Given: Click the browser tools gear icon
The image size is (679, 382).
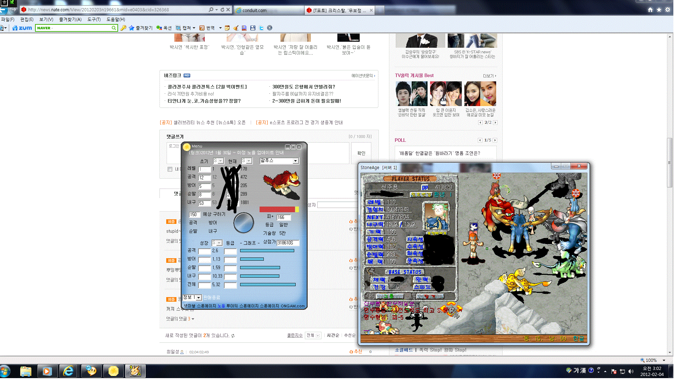Looking at the screenshot, I should [668, 10].
